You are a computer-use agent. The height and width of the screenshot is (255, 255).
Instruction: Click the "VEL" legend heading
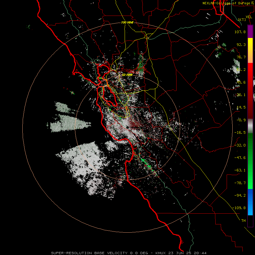coord(249,17)
